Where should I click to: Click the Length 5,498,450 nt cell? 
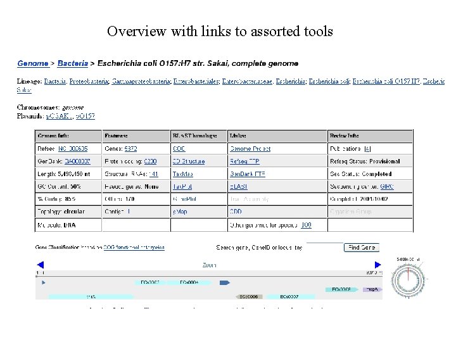point(68,174)
